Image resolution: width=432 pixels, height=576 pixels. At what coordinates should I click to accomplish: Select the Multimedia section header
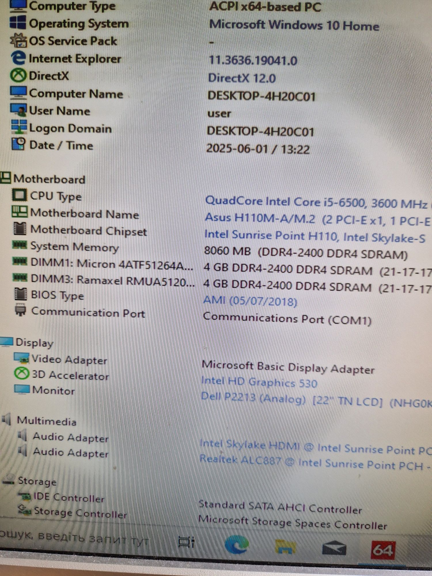(47, 421)
